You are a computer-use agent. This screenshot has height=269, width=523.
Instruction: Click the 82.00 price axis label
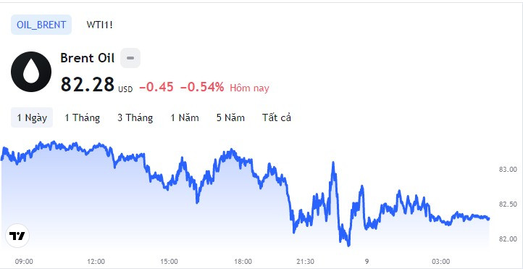pyautogui.click(x=508, y=239)
